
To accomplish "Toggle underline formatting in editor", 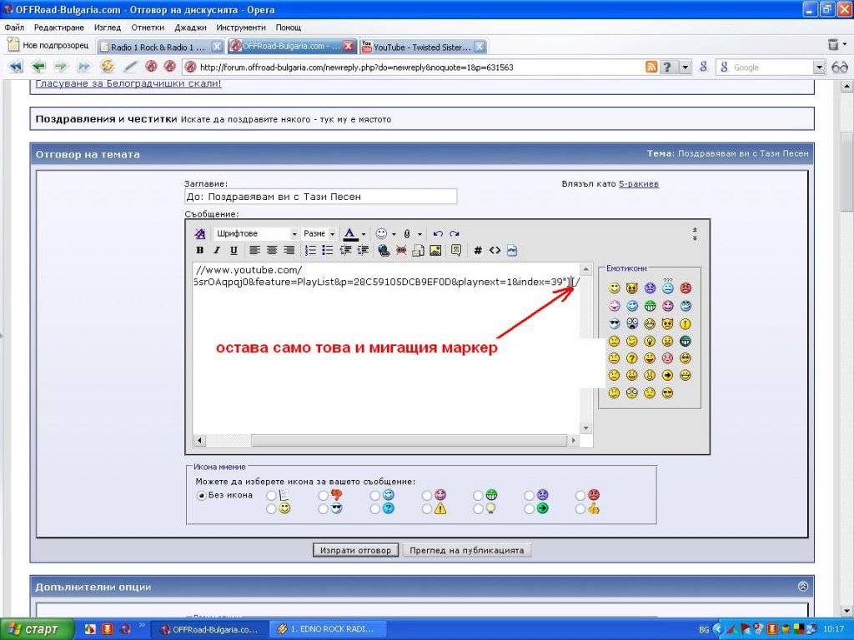I will point(234,250).
